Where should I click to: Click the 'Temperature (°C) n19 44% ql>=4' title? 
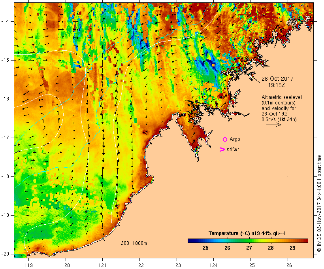tap(247, 233)
